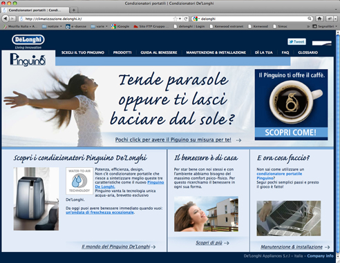The height and width of the screenshot is (263, 340).
Task: Open the DÌ LA TUA menu
Action: [263, 52]
